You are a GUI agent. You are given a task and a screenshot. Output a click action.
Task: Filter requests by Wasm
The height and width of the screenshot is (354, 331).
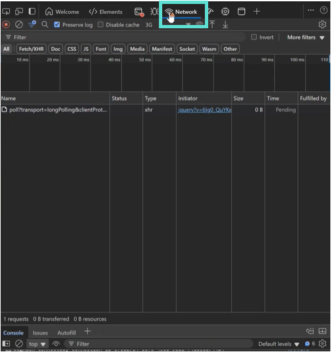tap(209, 49)
